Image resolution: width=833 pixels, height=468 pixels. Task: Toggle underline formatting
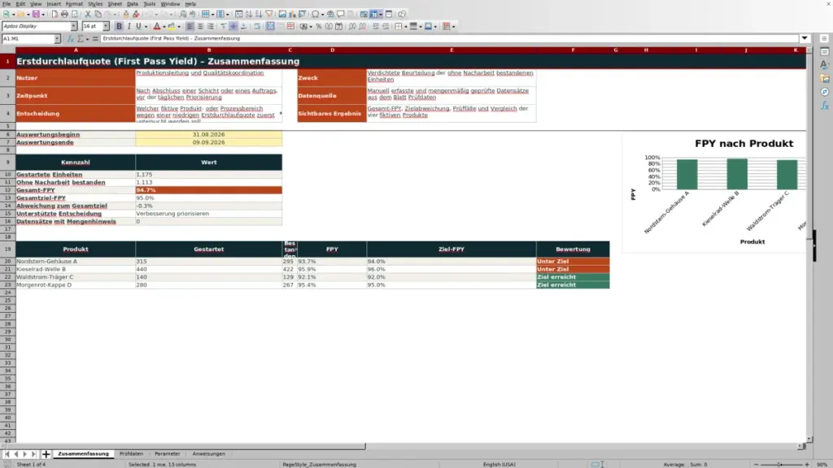(138, 26)
